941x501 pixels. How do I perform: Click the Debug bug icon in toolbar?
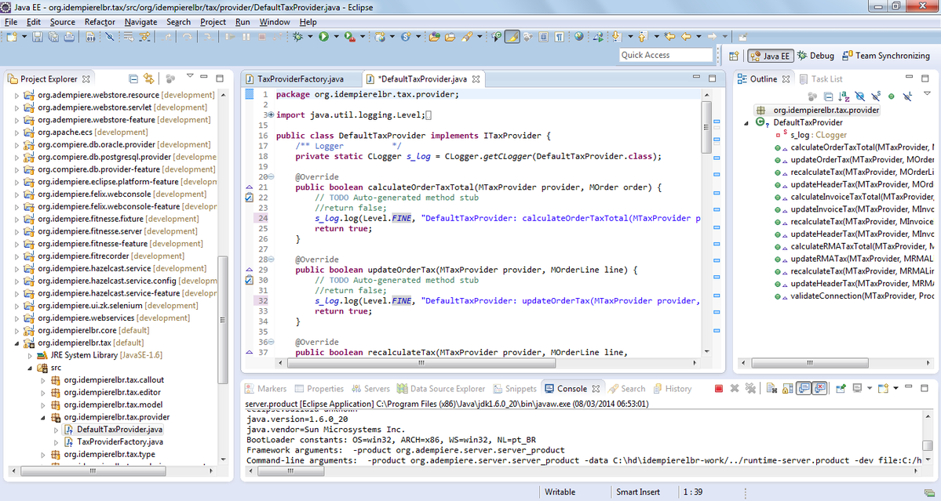coord(298,37)
